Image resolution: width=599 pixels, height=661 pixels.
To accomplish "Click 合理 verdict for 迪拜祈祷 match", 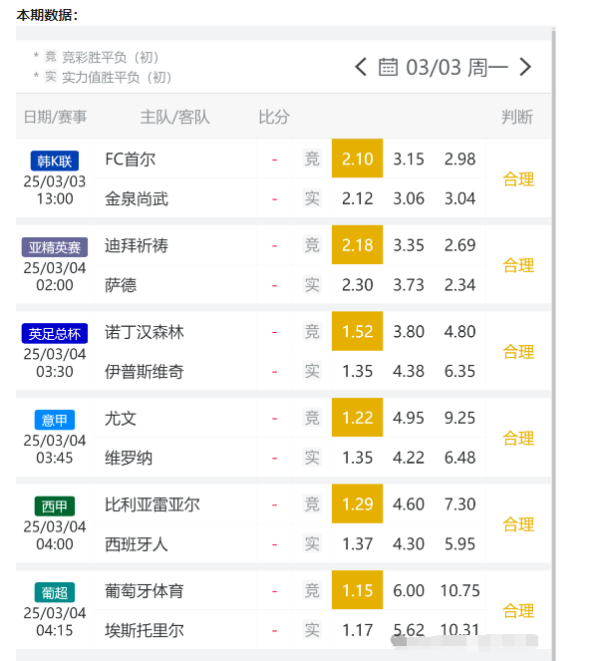I will [x=518, y=265].
